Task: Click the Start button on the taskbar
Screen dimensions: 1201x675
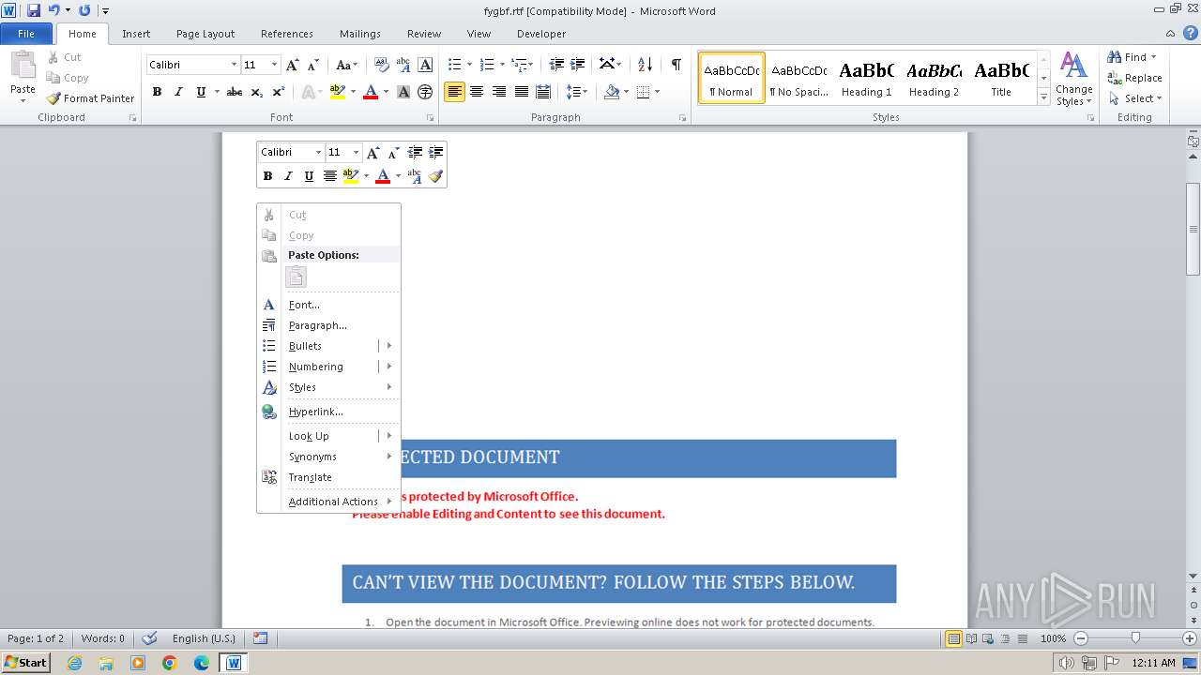Action: click(x=25, y=663)
